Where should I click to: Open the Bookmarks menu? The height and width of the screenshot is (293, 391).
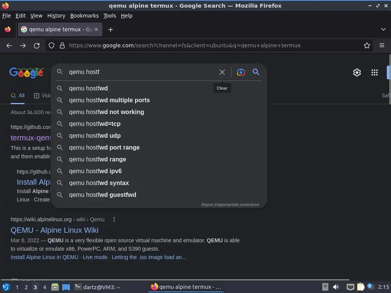(84, 16)
